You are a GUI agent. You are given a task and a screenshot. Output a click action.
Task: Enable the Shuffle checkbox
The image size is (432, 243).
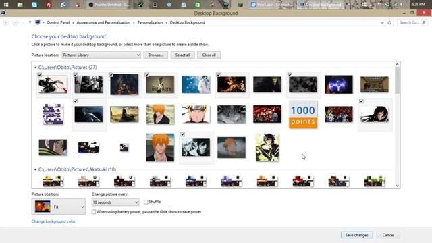(146, 202)
